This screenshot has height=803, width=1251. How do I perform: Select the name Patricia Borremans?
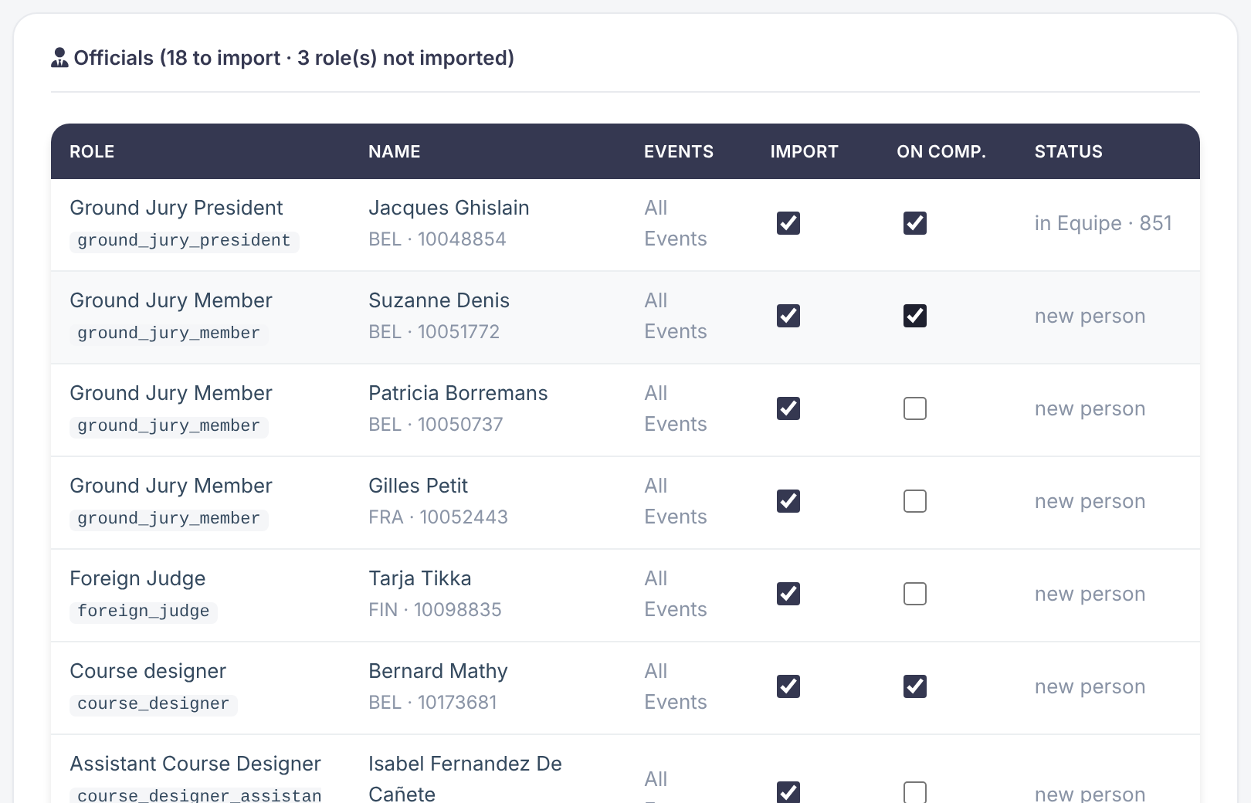pos(458,393)
